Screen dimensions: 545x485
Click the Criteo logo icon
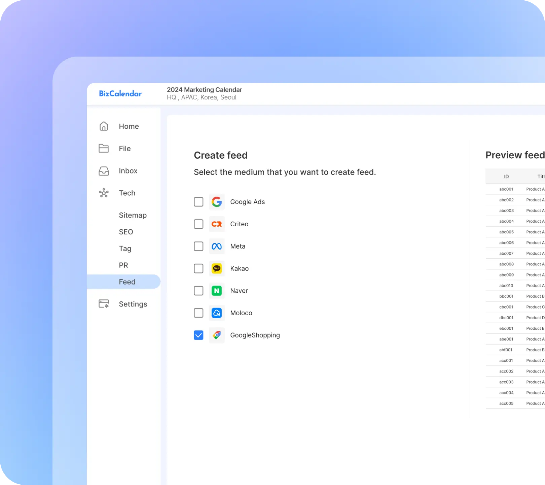tap(217, 224)
